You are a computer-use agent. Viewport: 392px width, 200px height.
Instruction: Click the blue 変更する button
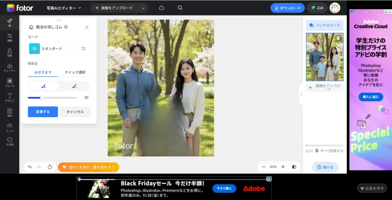pyautogui.click(x=43, y=112)
